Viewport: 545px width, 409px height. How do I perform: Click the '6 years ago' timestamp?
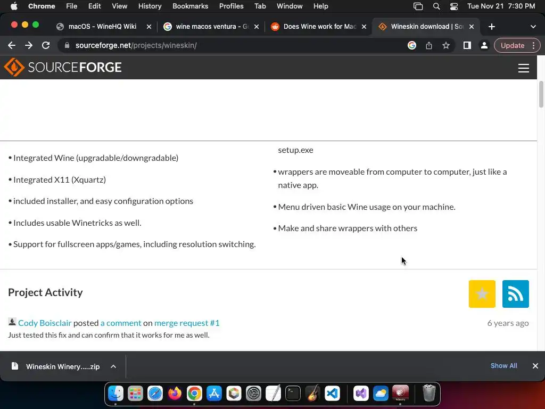point(508,323)
